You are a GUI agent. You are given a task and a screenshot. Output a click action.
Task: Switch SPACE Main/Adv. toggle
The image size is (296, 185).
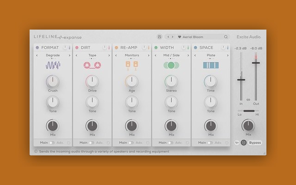coord(210,143)
